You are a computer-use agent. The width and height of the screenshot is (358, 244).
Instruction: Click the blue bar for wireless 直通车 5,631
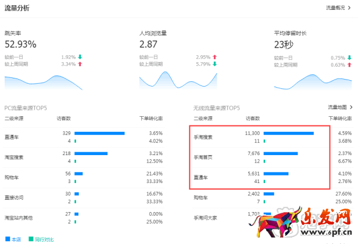click(276, 174)
